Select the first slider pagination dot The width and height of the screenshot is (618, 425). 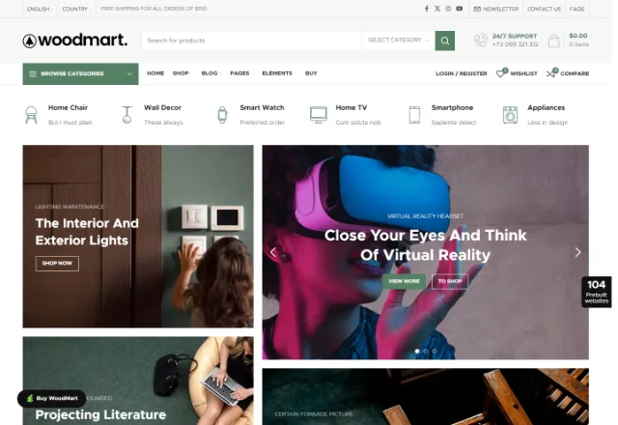(417, 351)
